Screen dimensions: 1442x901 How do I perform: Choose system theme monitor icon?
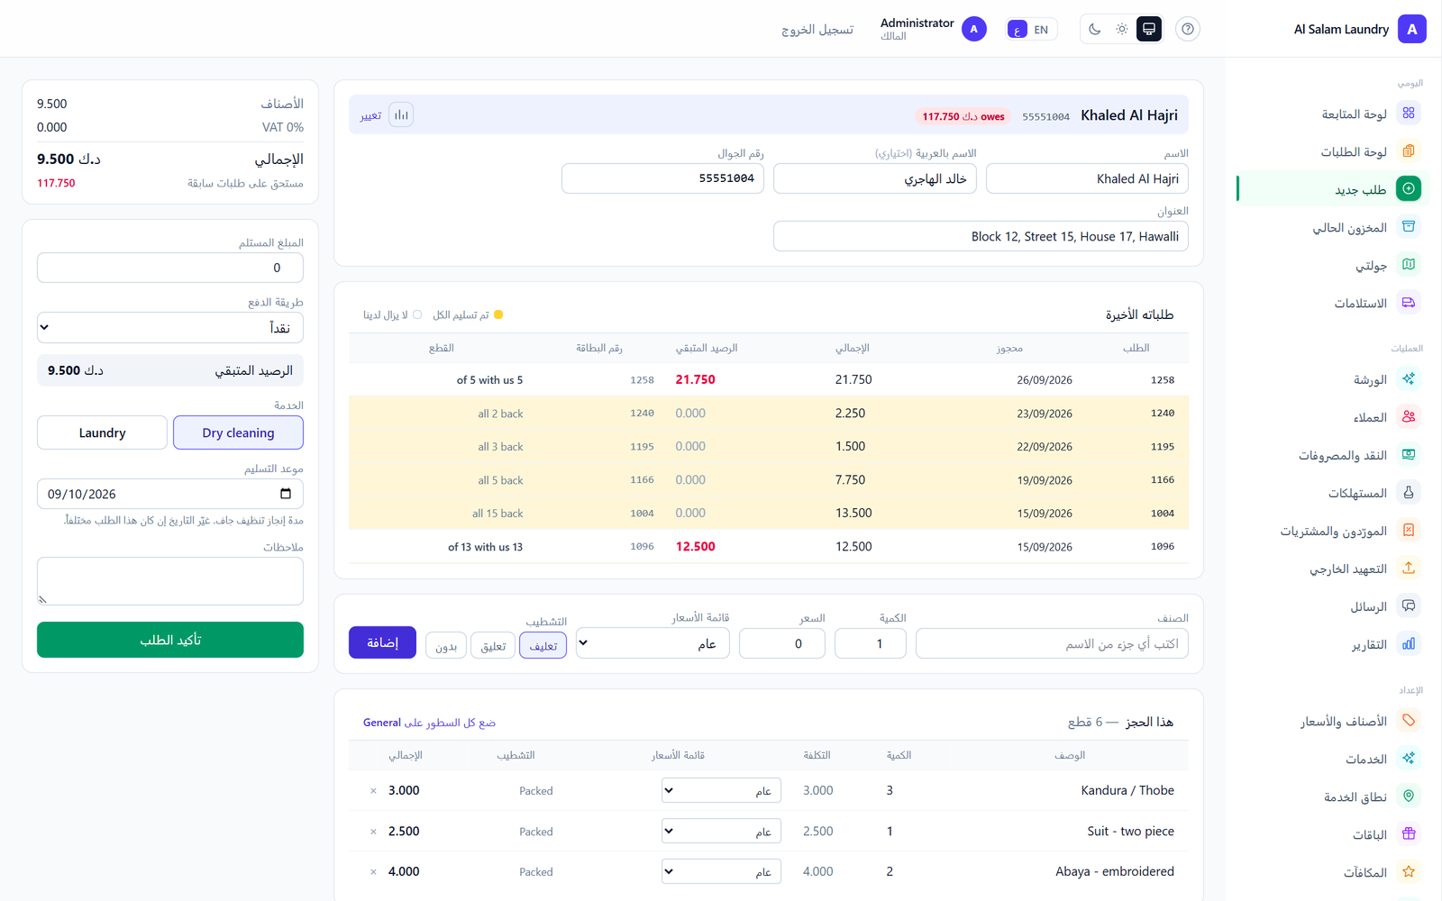click(x=1149, y=29)
